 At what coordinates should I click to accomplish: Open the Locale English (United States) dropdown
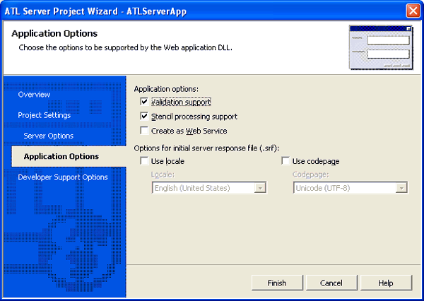260,187
